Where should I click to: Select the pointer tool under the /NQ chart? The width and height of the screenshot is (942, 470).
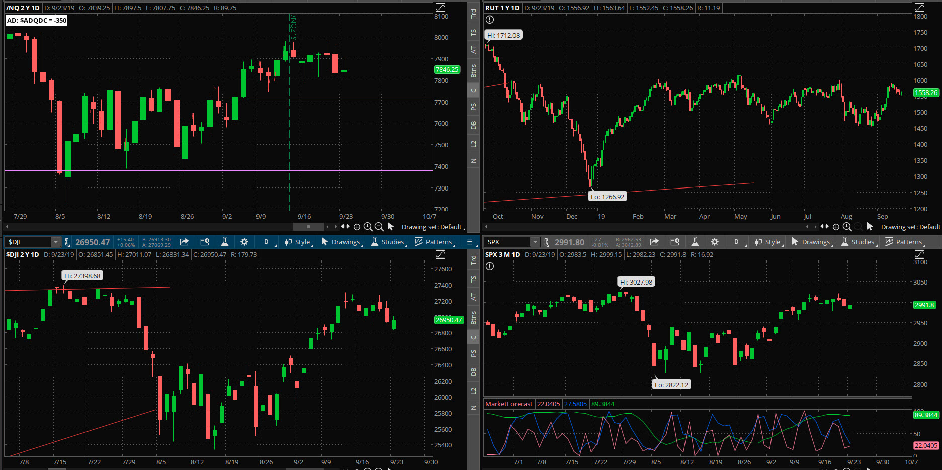pyautogui.click(x=391, y=227)
